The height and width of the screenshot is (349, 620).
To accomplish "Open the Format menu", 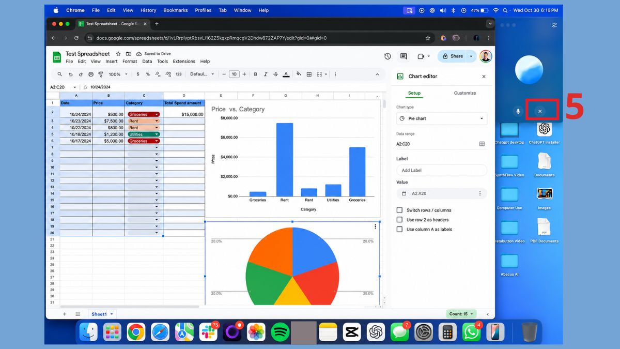I will click(x=130, y=62).
